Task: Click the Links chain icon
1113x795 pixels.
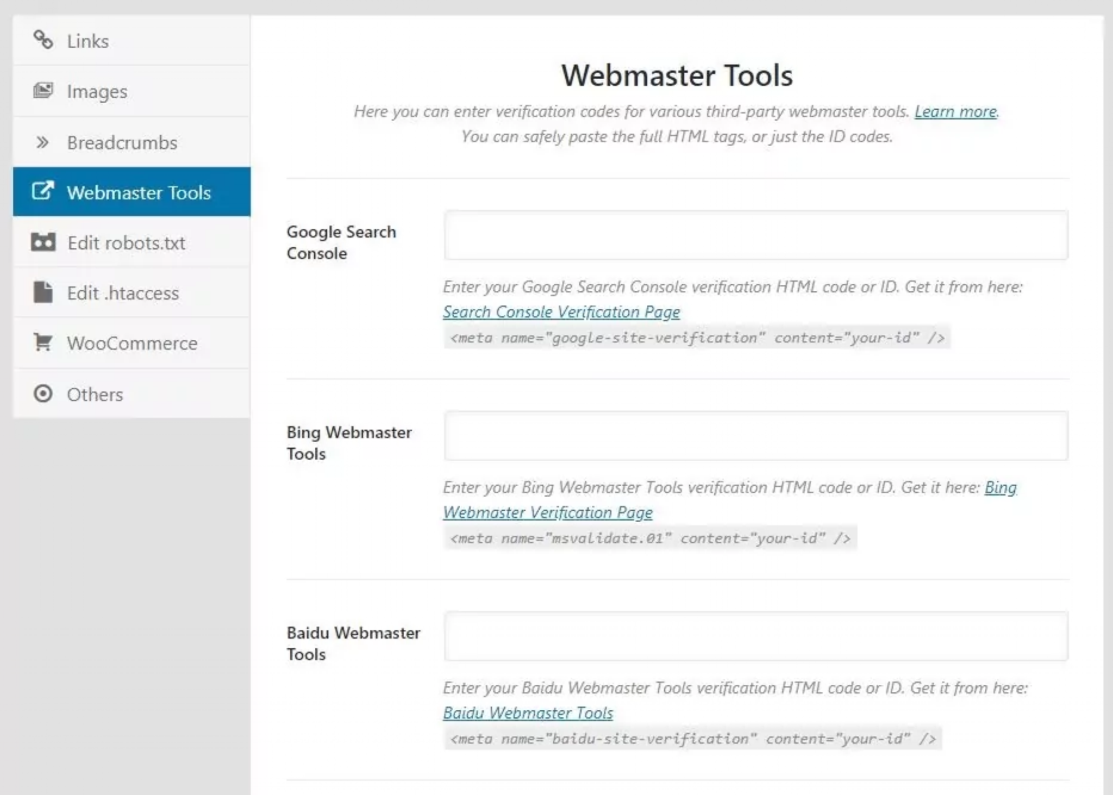Action: (43, 40)
